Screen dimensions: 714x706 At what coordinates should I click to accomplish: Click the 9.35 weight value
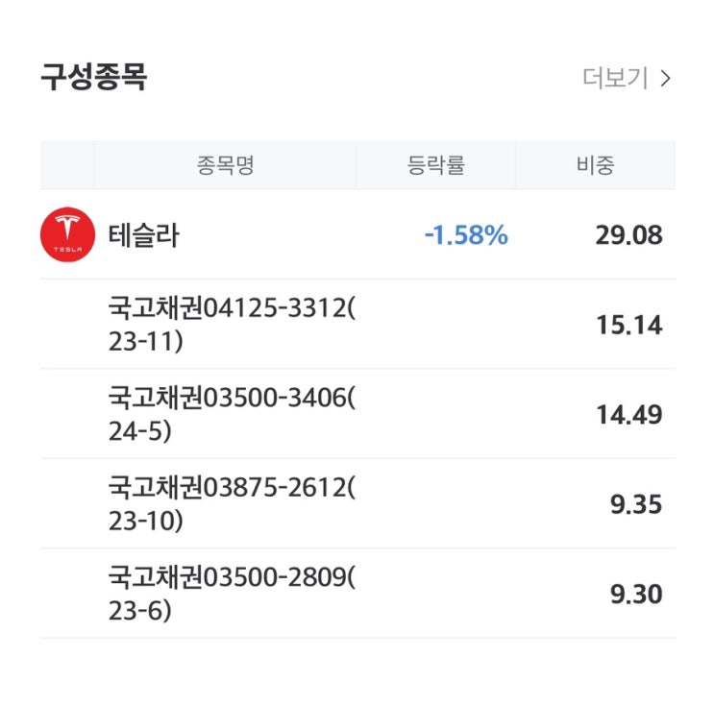click(x=635, y=505)
